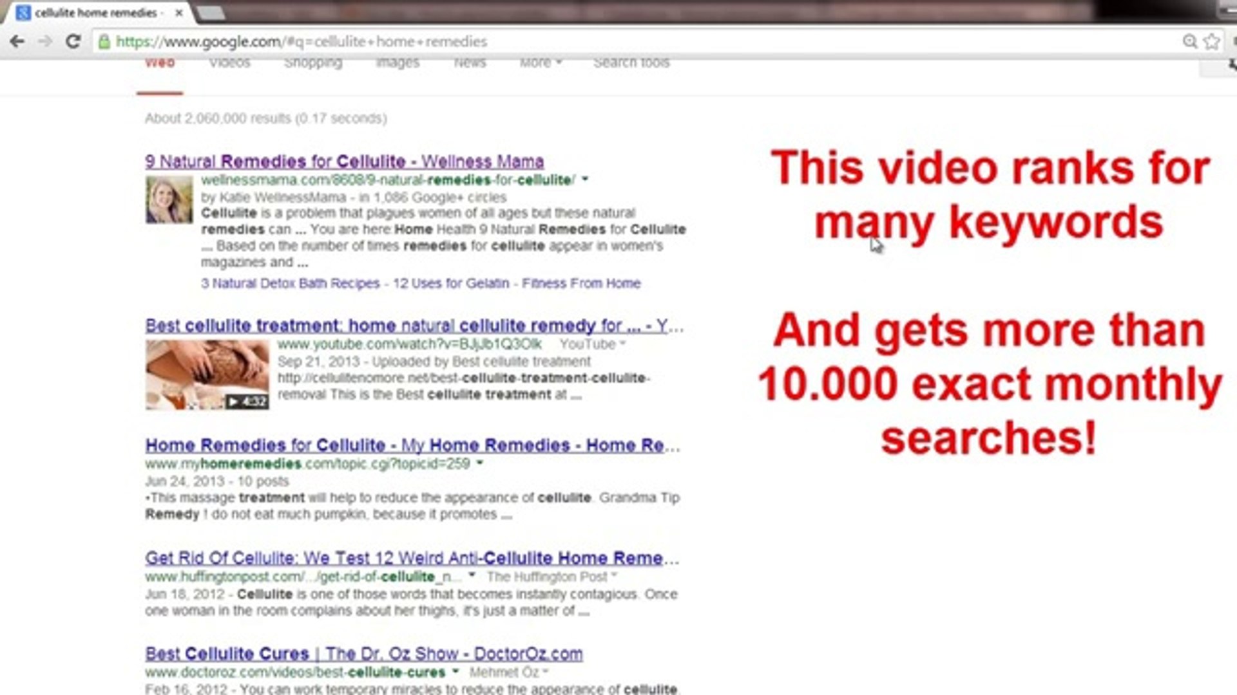Click the address bar URL field
This screenshot has width=1237, height=695.
580,42
